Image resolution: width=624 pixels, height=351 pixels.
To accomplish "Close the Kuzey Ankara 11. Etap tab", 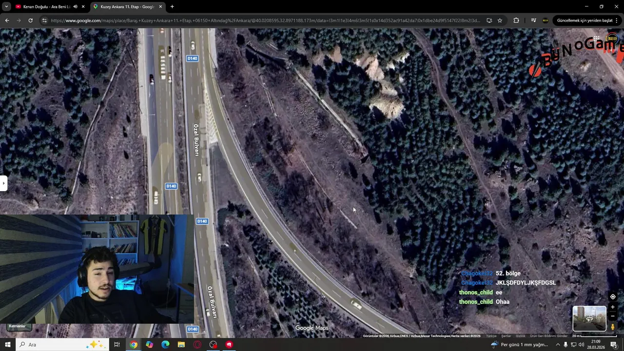I will (161, 7).
